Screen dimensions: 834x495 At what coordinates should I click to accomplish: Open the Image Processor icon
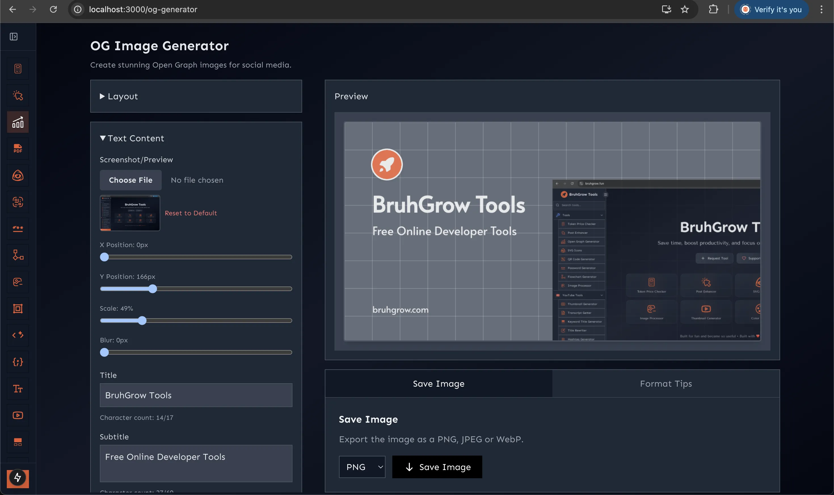(18, 282)
